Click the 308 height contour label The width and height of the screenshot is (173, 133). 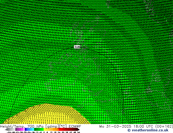pos(77,47)
